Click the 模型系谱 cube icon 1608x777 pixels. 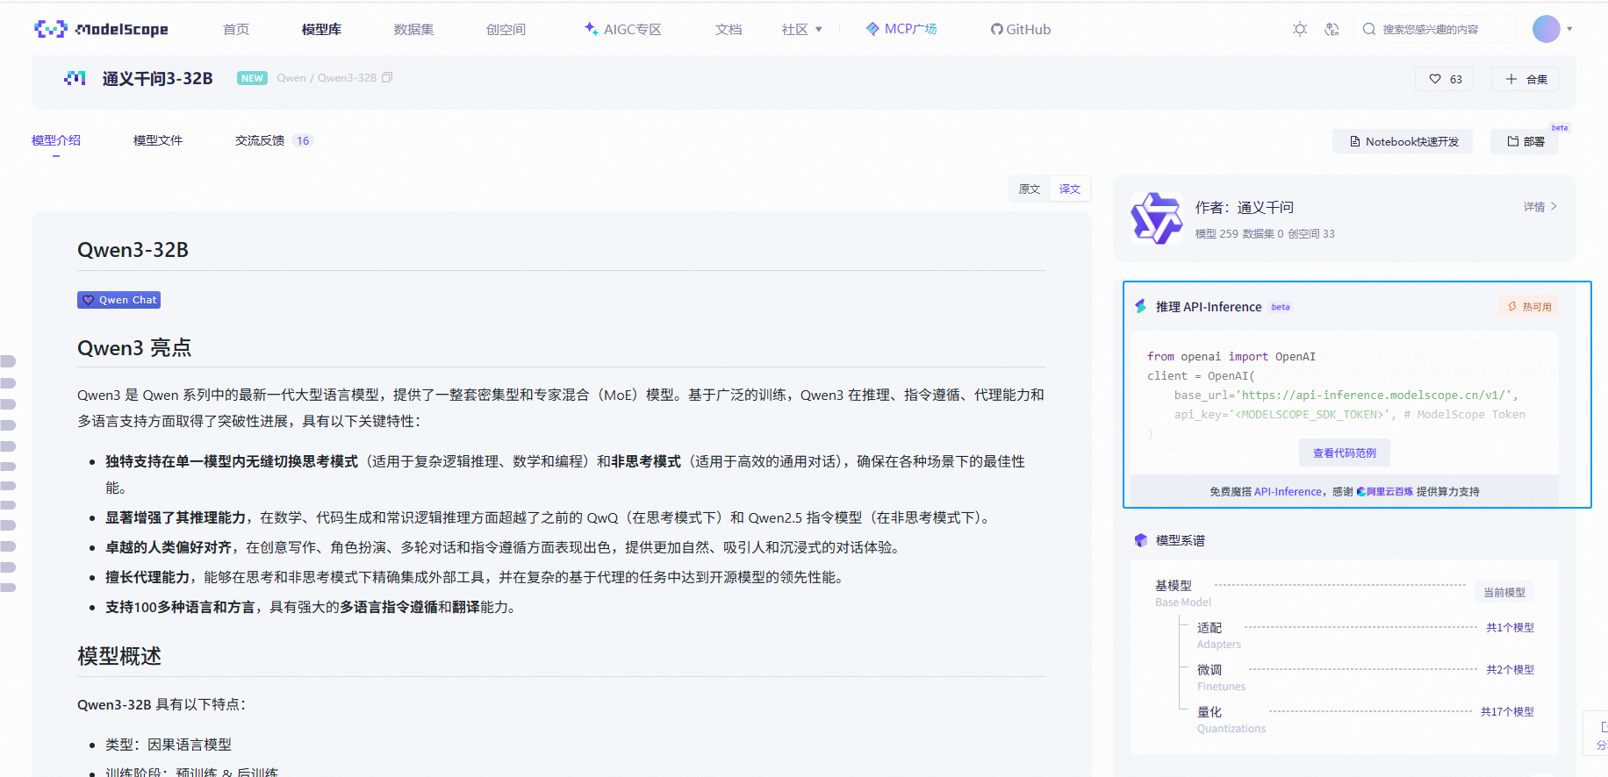click(x=1141, y=540)
